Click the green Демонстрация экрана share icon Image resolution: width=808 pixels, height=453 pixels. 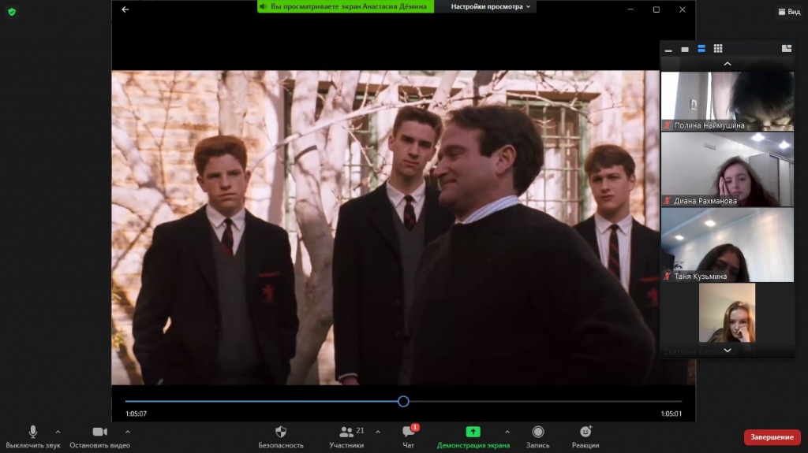473,433
